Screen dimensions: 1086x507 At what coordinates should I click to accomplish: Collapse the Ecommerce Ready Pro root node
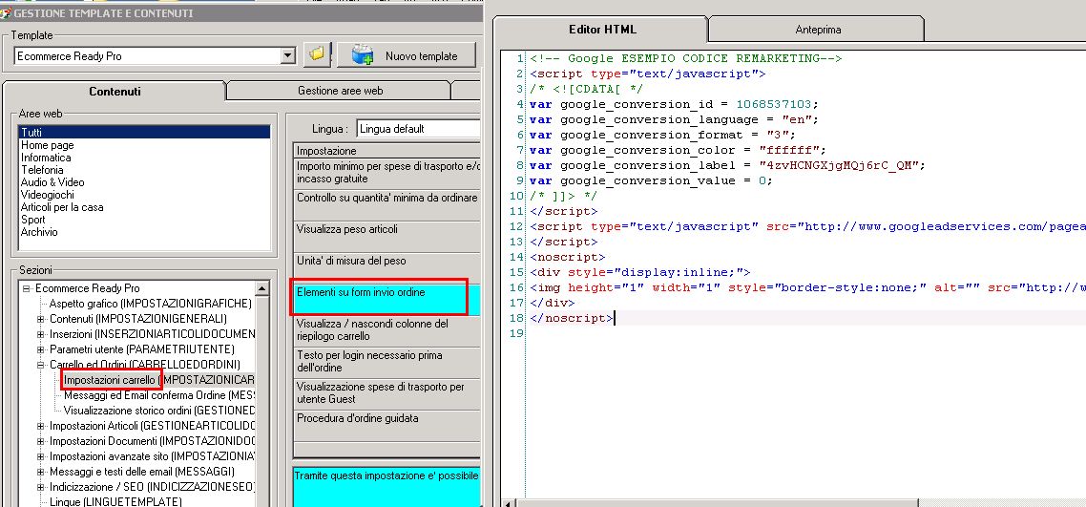pyautogui.click(x=27, y=288)
